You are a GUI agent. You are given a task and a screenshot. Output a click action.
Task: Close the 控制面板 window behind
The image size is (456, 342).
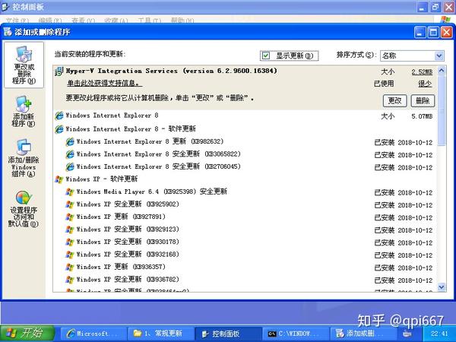(449, 6)
